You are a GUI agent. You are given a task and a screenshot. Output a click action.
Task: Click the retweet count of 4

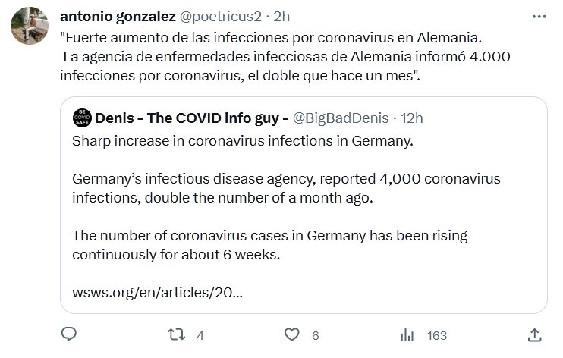coord(200,335)
